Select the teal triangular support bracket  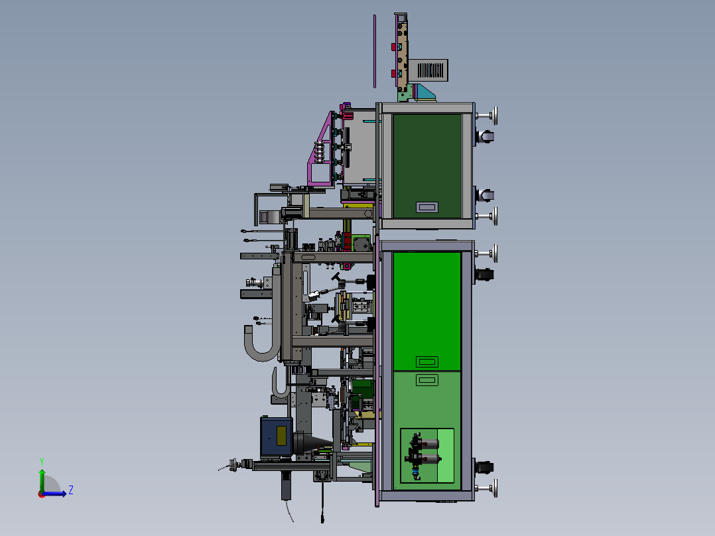[425, 93]
